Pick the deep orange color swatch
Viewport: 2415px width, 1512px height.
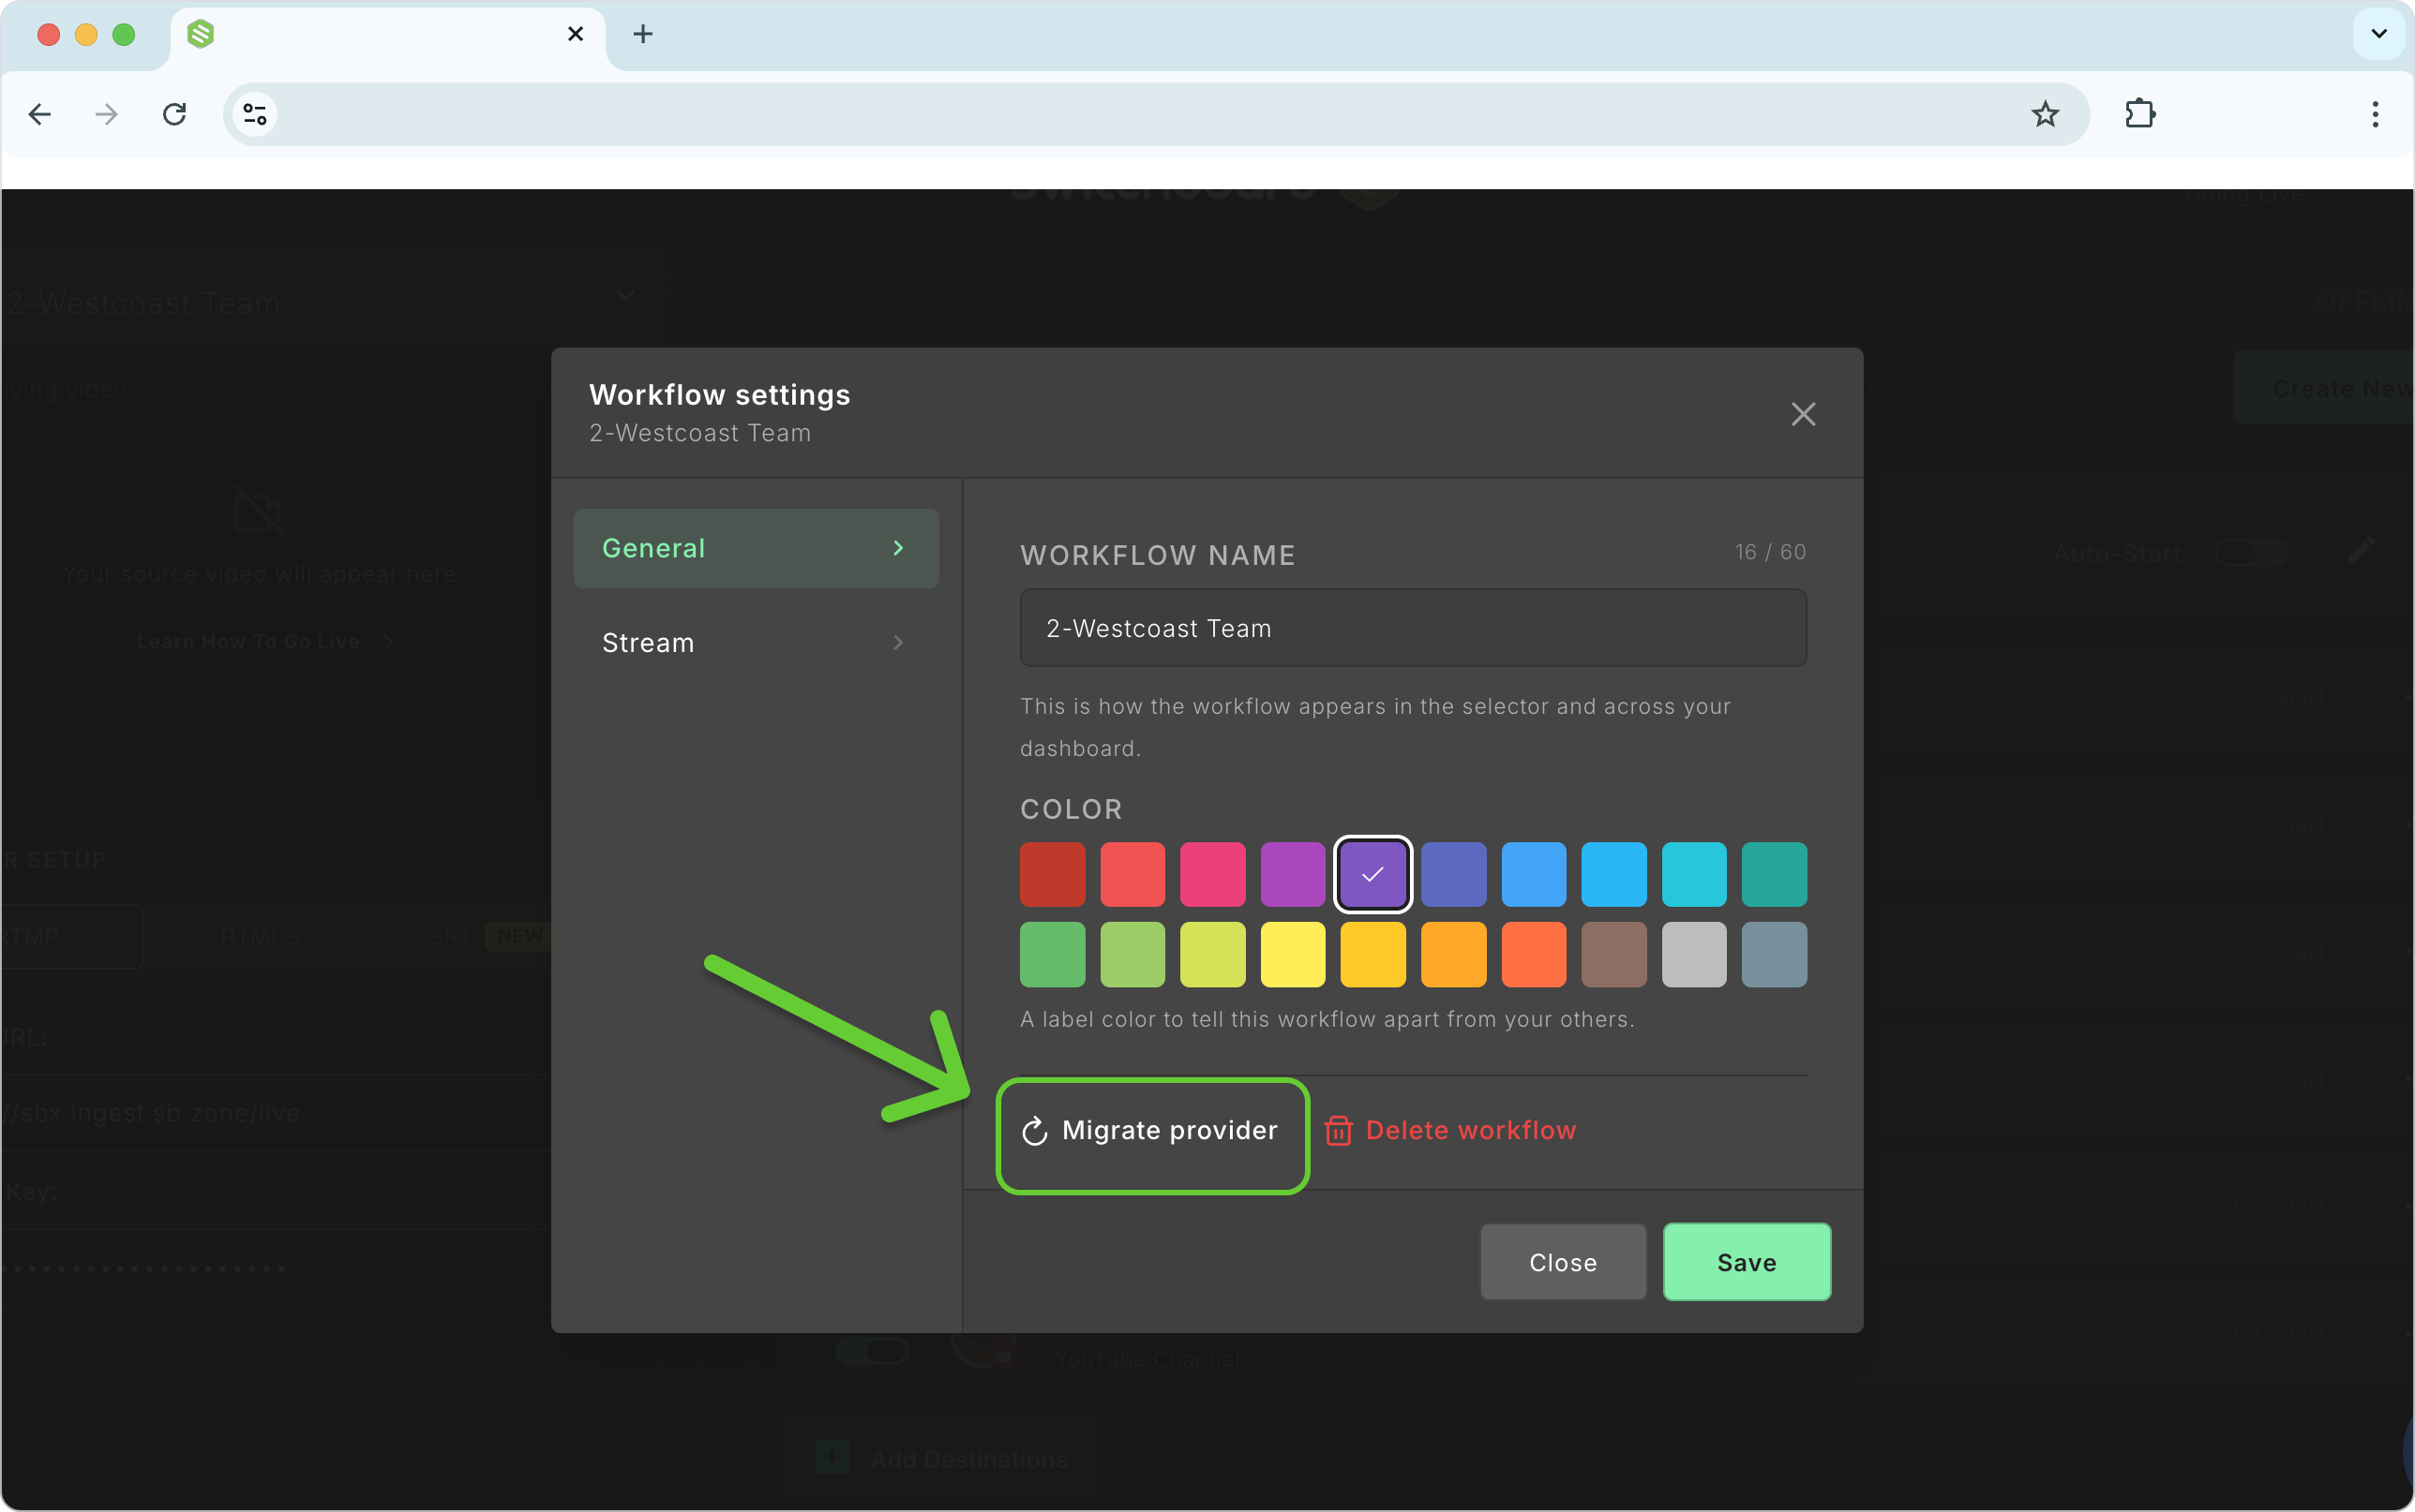1534,954
